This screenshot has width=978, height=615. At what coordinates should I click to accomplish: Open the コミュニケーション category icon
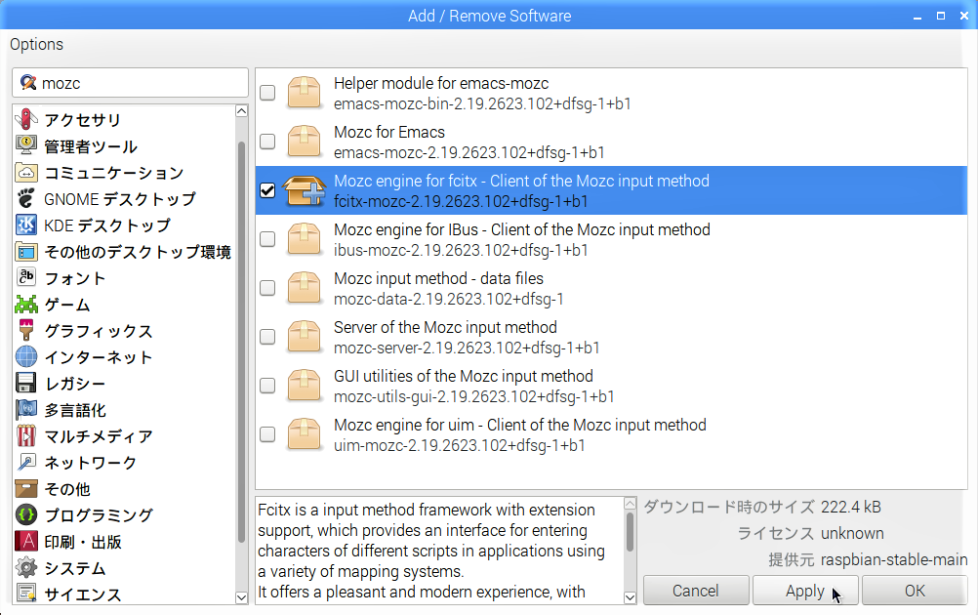26,172
